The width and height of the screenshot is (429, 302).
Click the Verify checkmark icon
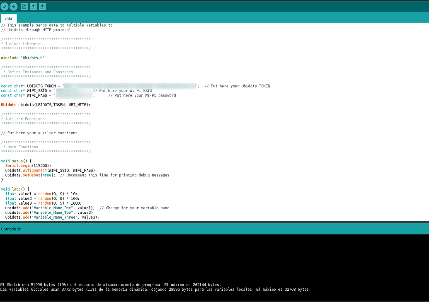[x=5, y=6]
